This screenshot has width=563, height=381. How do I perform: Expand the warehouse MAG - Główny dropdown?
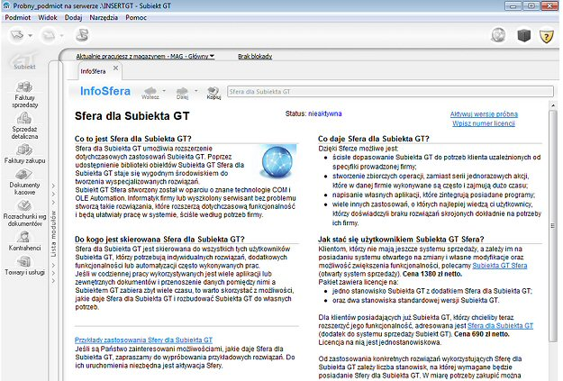pyautogui.click(x=212, y=57)
